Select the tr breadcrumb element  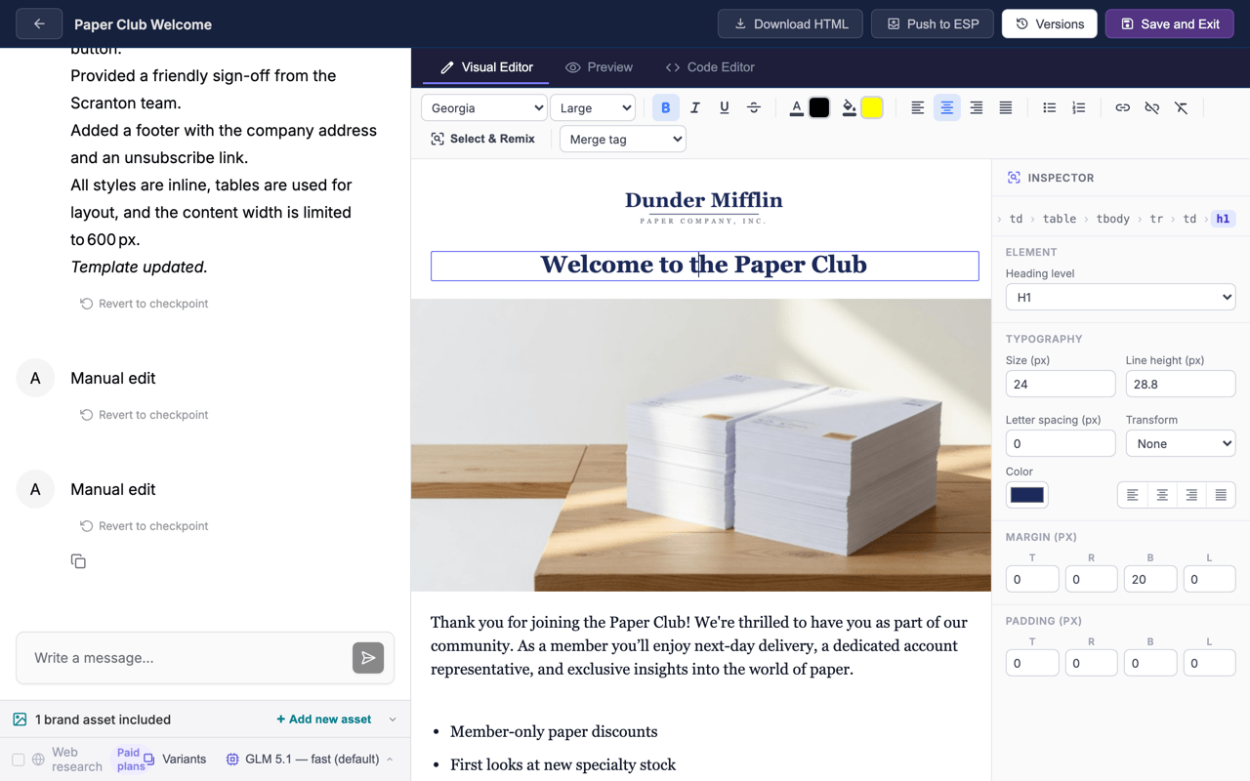coord(1156,219)
